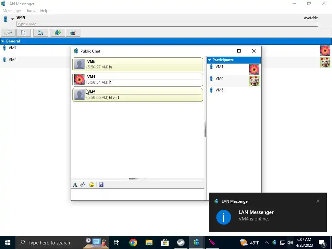The height and width of the screenshot is (249, 332).
Task: Click the VM5 'hi' message at 5:50:27 AM
Action: (x=137, y=65)
